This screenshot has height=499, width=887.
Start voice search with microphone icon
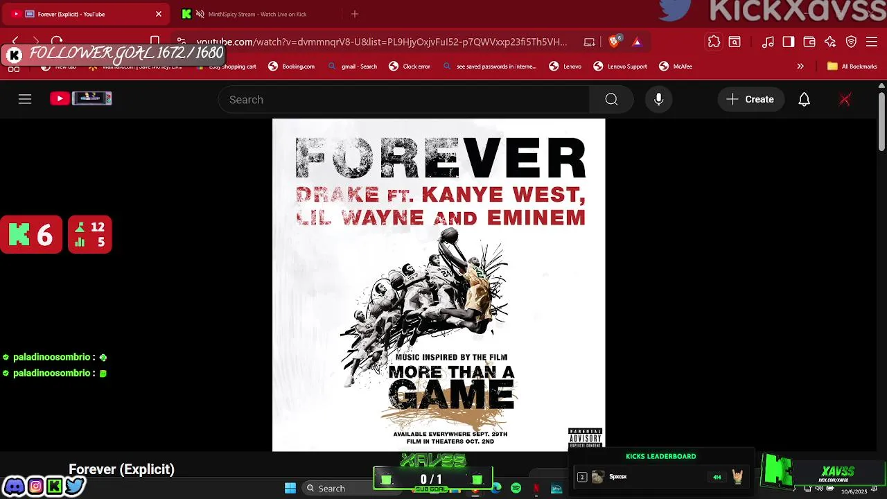click(659, 99)
